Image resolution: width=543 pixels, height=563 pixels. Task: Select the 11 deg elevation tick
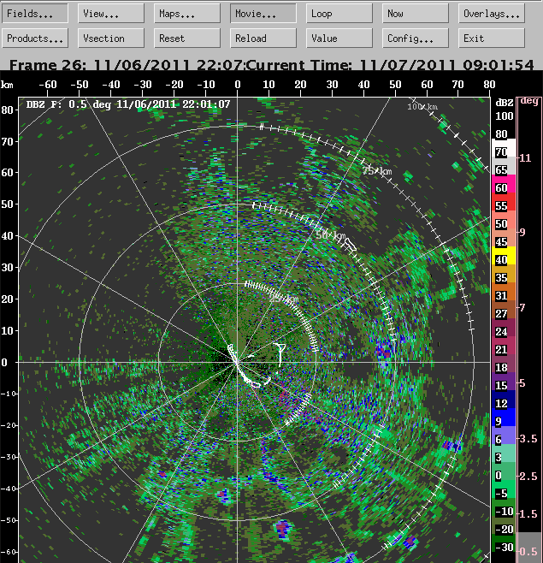(525, 158)
